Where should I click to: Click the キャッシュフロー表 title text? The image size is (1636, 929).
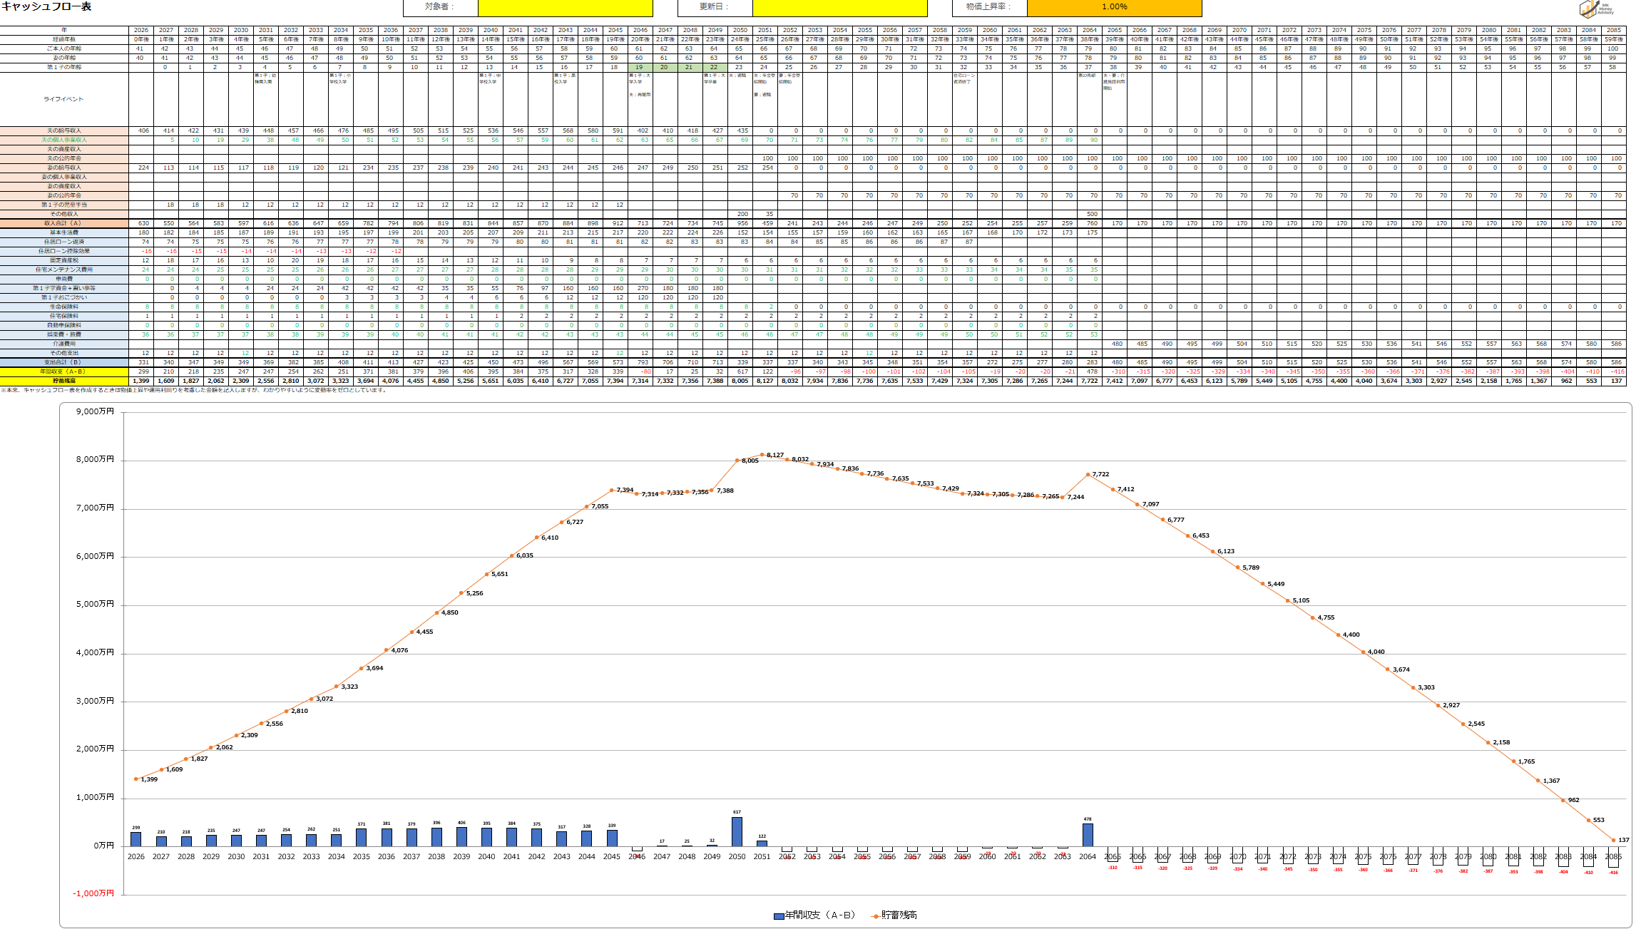click(x=46, y=6)
